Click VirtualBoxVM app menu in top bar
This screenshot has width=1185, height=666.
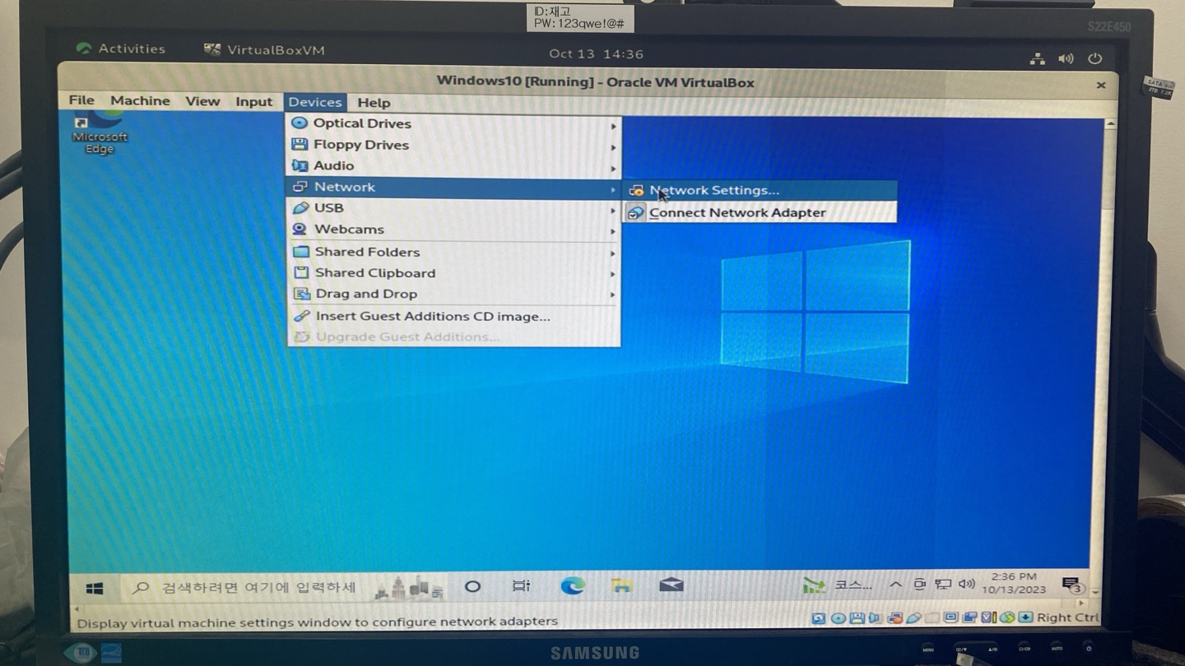tap(265, 50)
